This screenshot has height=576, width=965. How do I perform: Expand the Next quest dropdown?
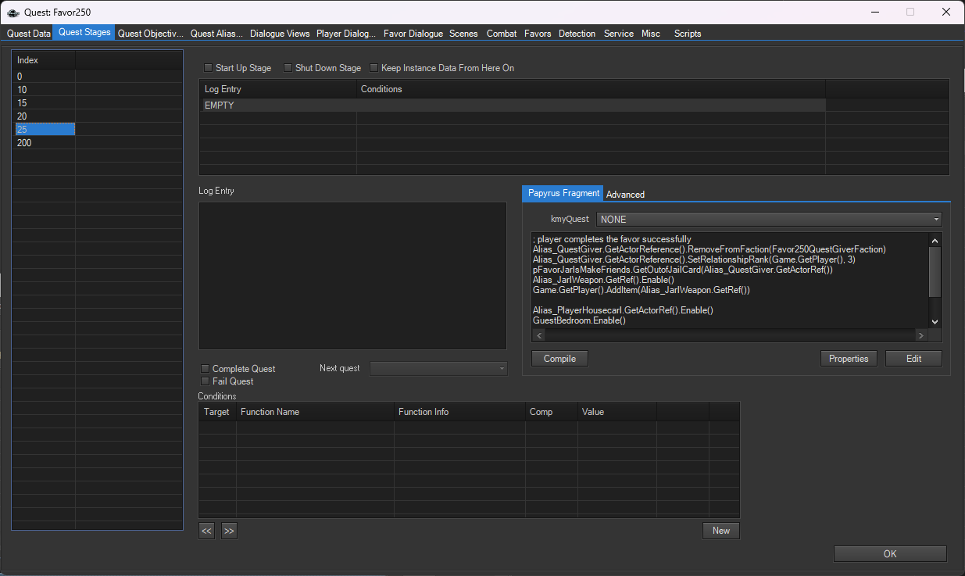(438, 368)
